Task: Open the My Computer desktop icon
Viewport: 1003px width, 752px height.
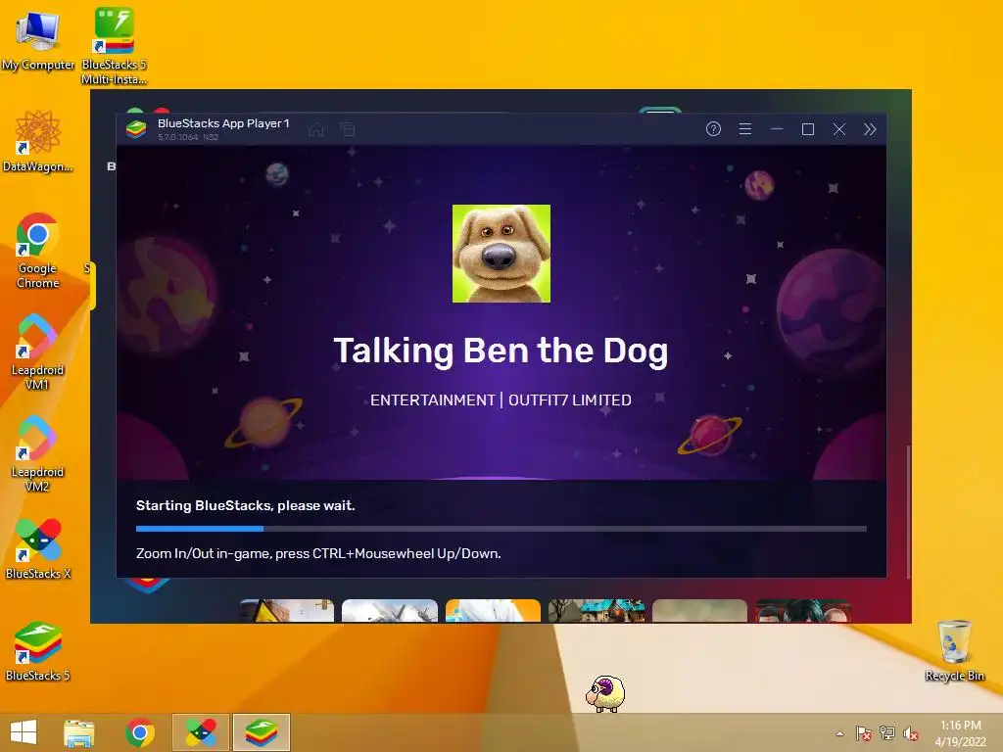Action: tap(38, 39)
